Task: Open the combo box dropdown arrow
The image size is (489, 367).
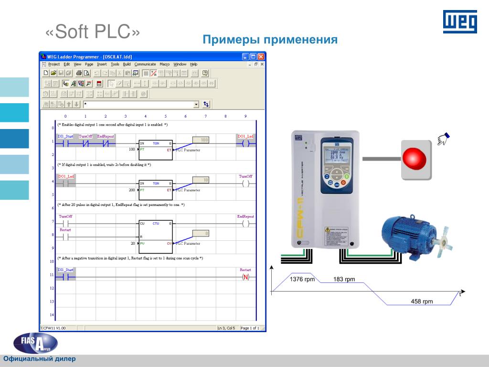Action: 196,104
